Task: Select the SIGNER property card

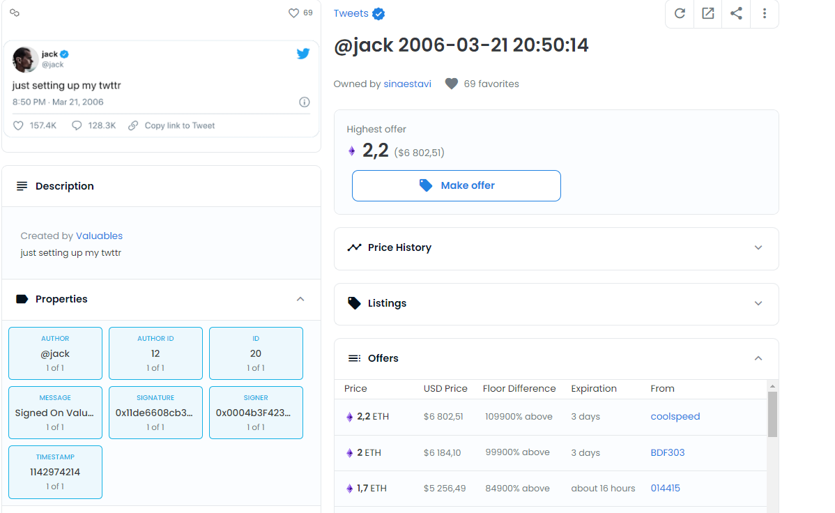Action: (256, 413)
